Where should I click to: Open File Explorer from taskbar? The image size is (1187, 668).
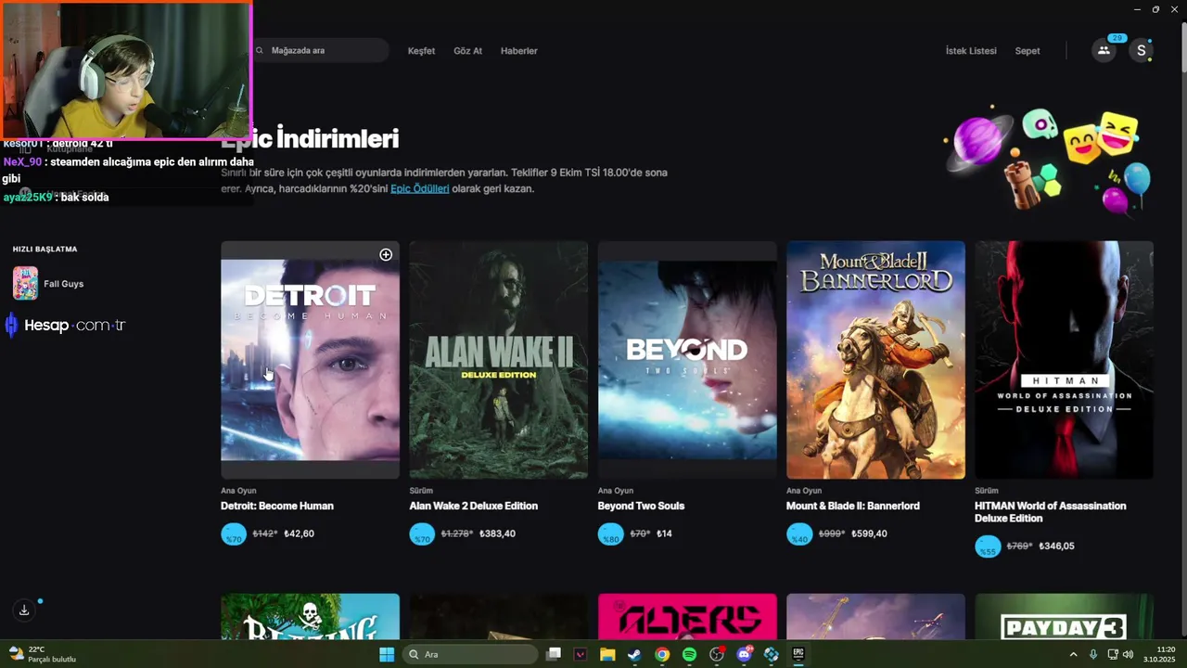pos(607,654)
